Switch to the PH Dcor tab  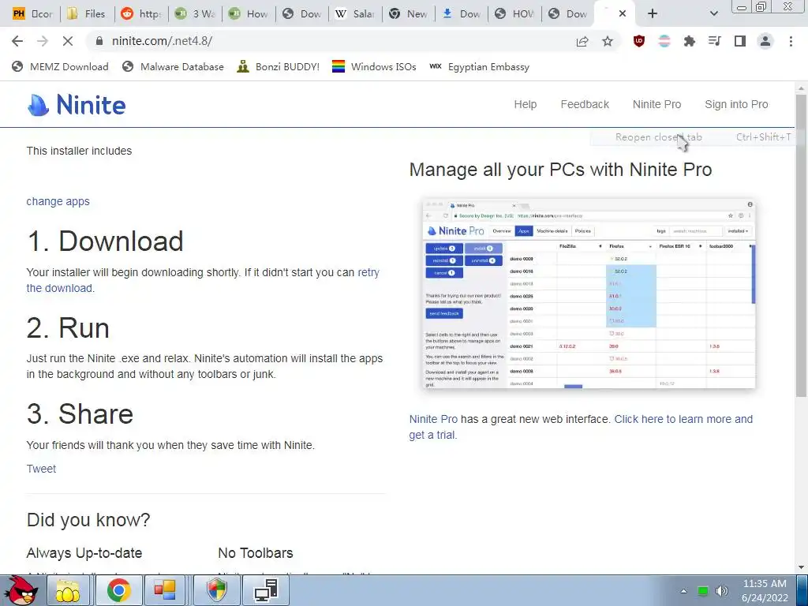tap(33, 13)
